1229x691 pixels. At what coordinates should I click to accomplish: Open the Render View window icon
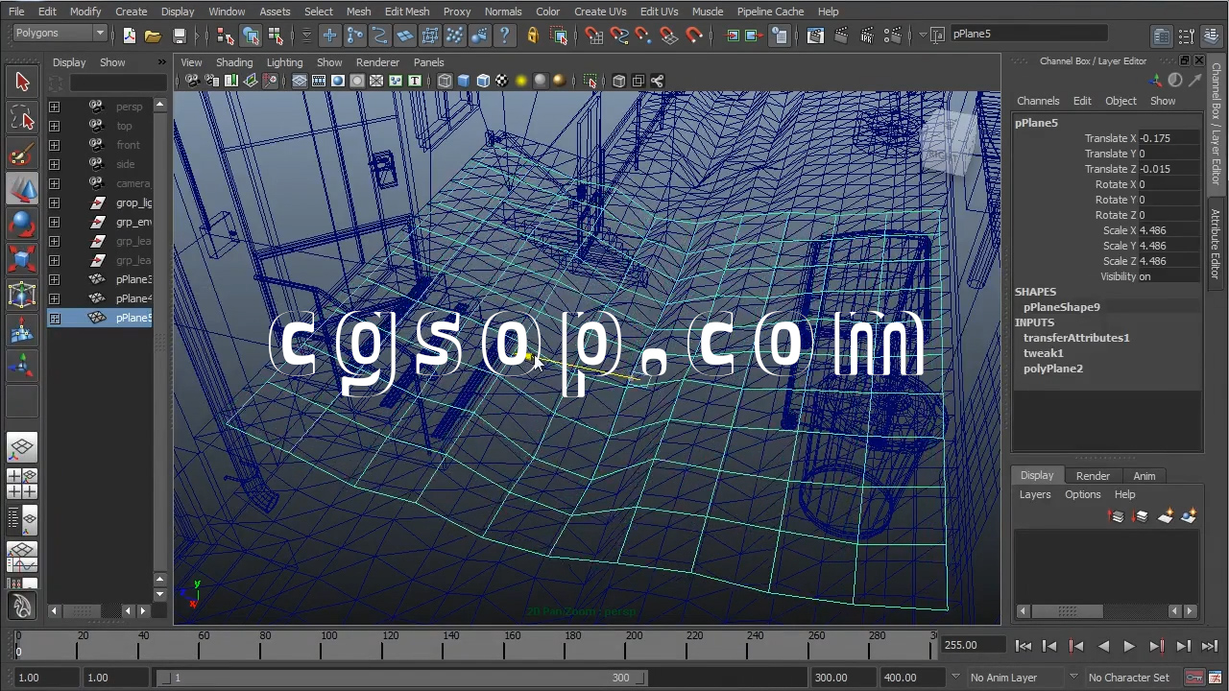pos(815,36)
